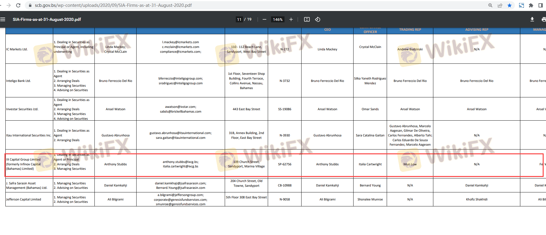Click the blue S extension icon

(x=521, y=5)
